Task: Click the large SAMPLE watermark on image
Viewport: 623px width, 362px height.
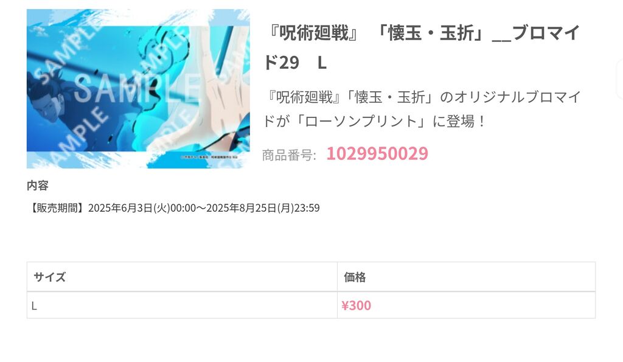Action: pyautogui.click(x=137, y=89)
